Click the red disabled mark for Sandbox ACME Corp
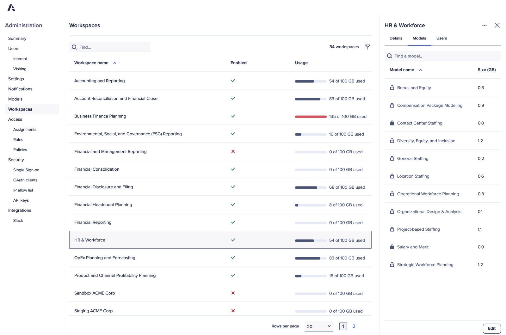The image size is (506, 335). tap(233, 293)
